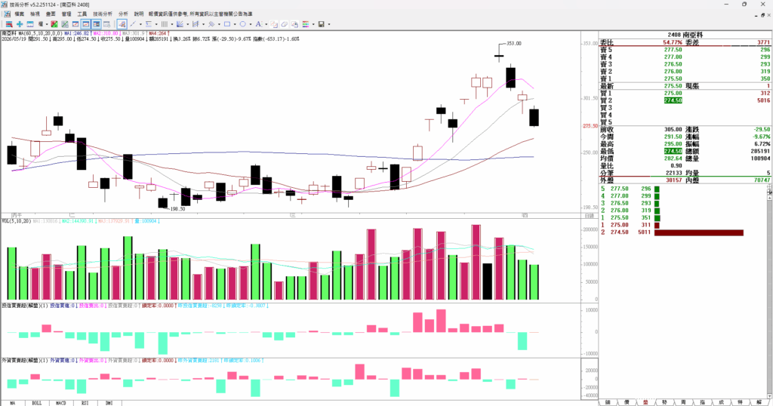Toggle the second chart-window layout button
Viewport: 773px width, 406px height.
coord(86,23)
